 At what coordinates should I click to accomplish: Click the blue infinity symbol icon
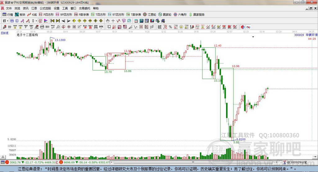pos(248,27)
